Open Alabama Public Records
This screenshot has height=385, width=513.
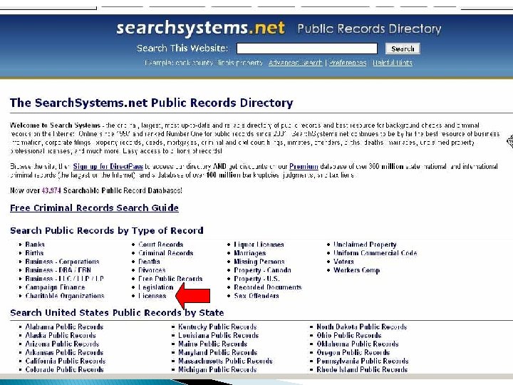64,327
